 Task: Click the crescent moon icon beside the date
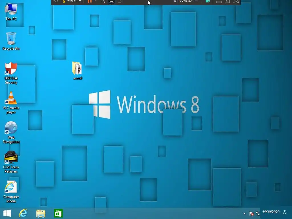tap(285, 212)
